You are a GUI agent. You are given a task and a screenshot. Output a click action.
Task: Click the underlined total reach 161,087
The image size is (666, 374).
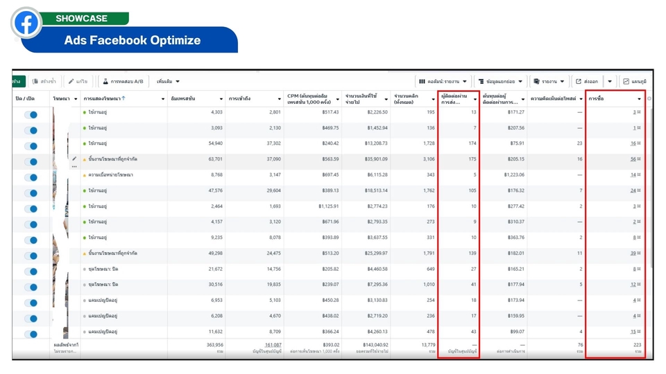click(x=273, y=345)
